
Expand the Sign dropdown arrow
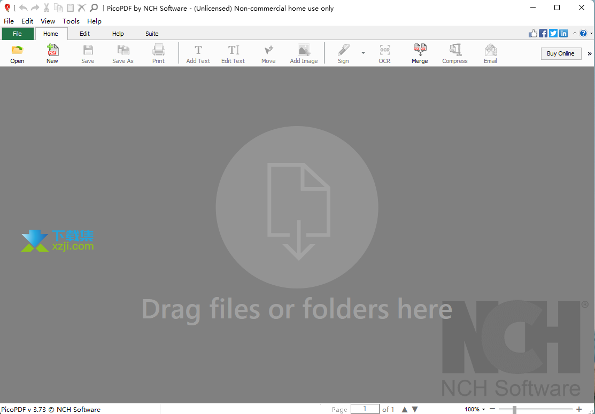[x=363, y=53]
